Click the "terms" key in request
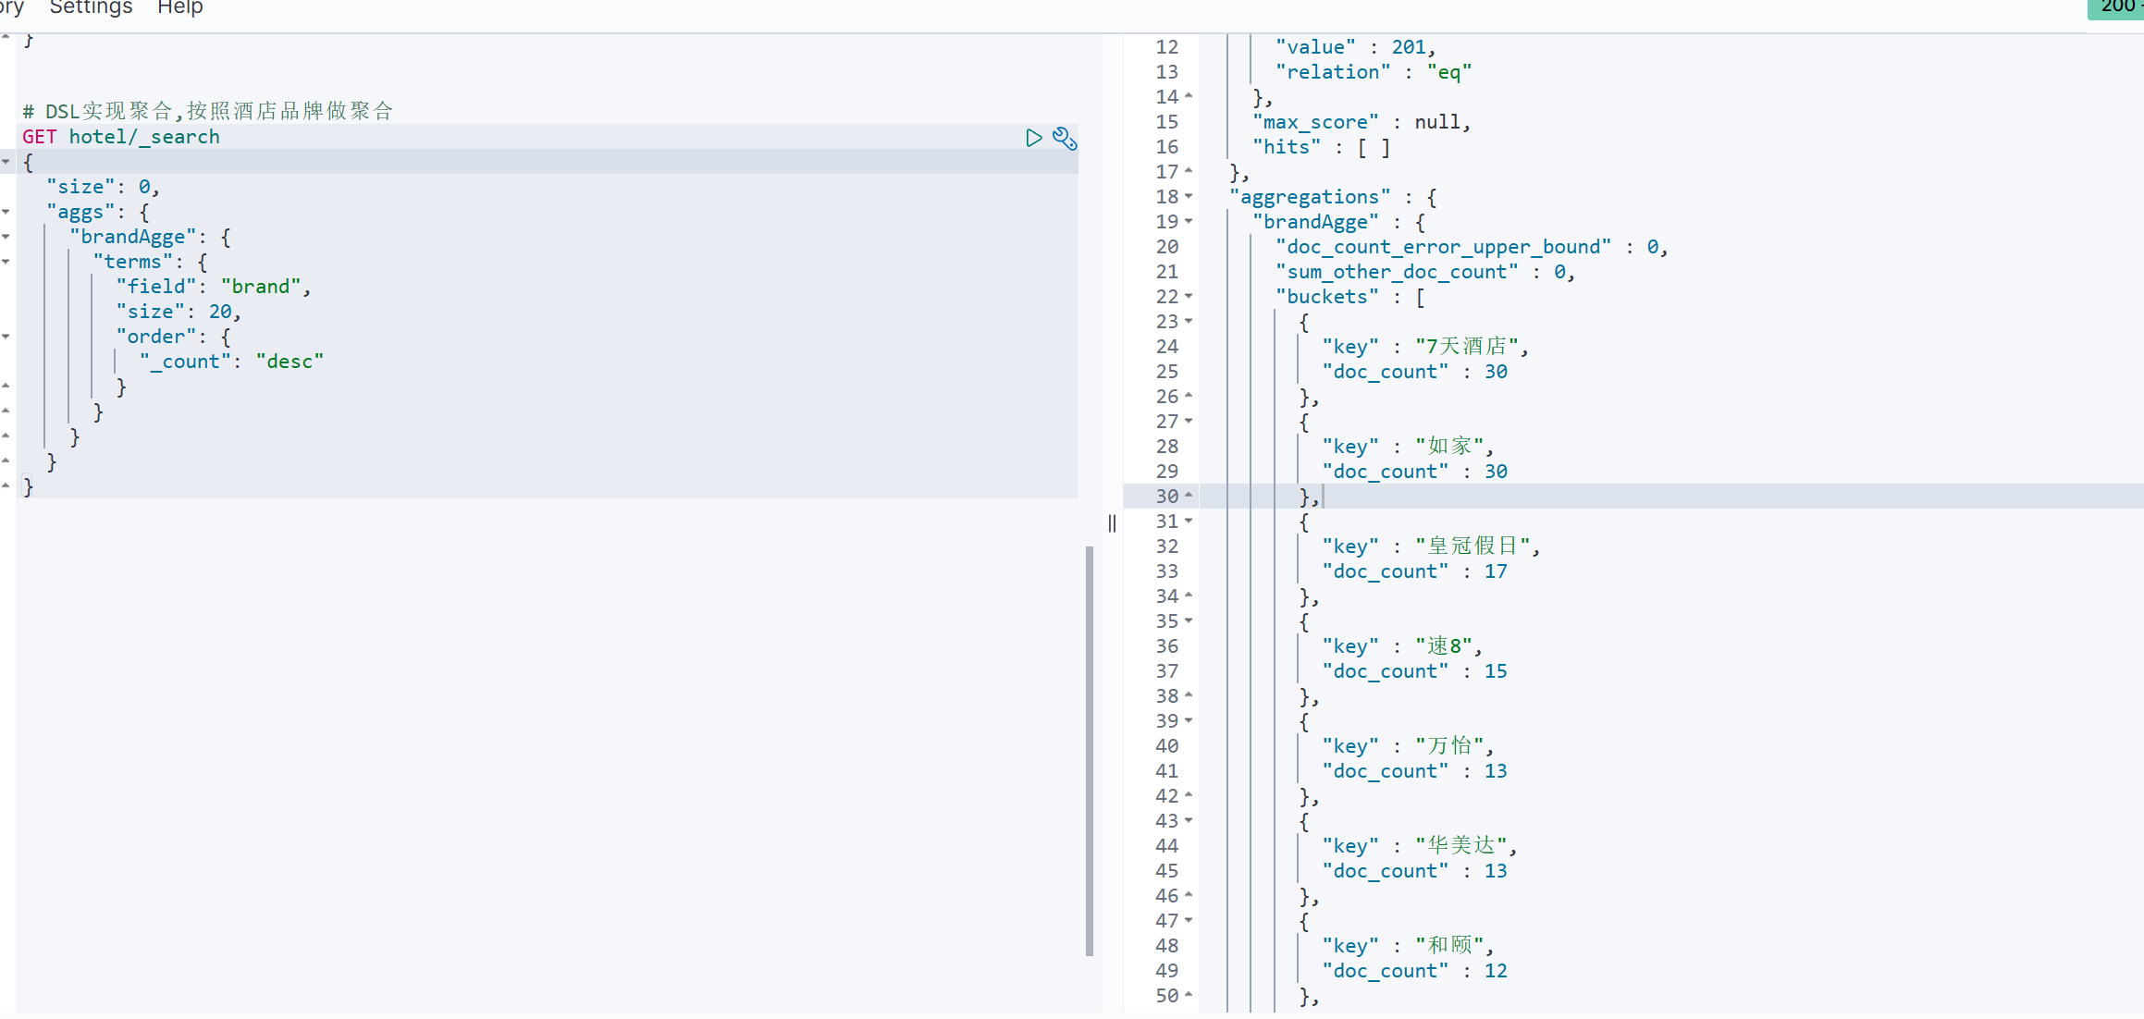Viewport: 2144px width, 1019px height. click(x=133, y=262)
